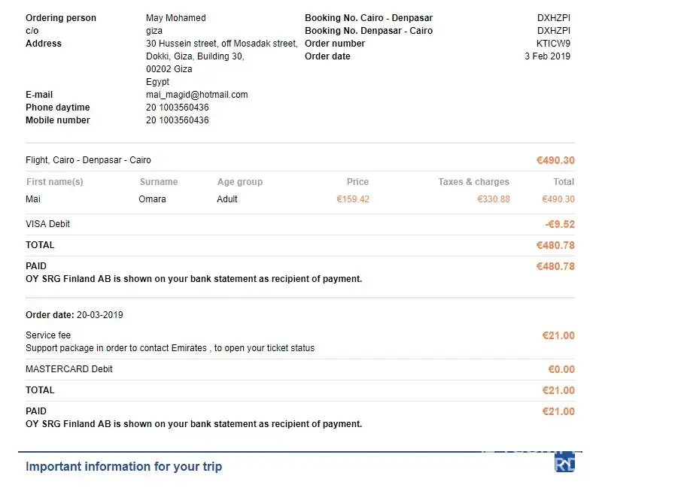
Task: Click the Flight, Cairo - Denpasar - Cairo title
Action: pyautogui.click(x=88, y=160)
